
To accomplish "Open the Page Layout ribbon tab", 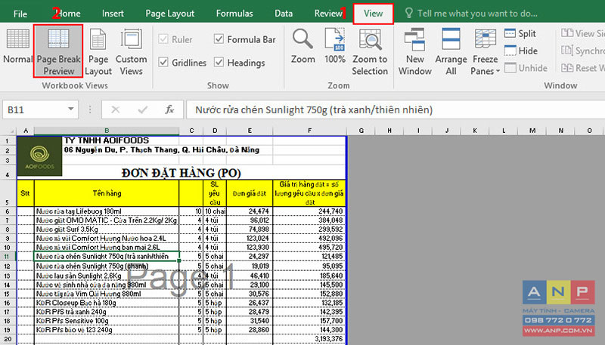I will pyautogui.click(x=169, y=14).
